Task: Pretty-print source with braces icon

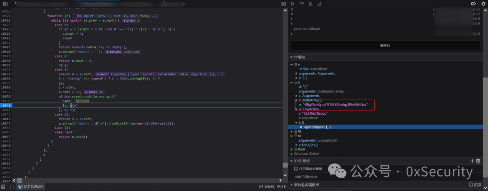Action: point(12,186)
